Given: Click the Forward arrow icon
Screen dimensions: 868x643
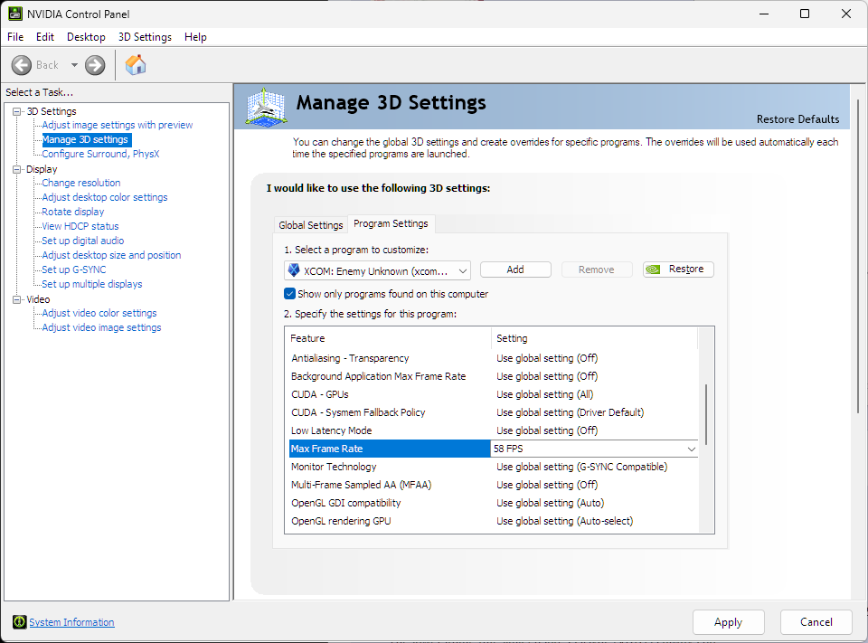Looking at the screenshot, I should click(95, 65).
